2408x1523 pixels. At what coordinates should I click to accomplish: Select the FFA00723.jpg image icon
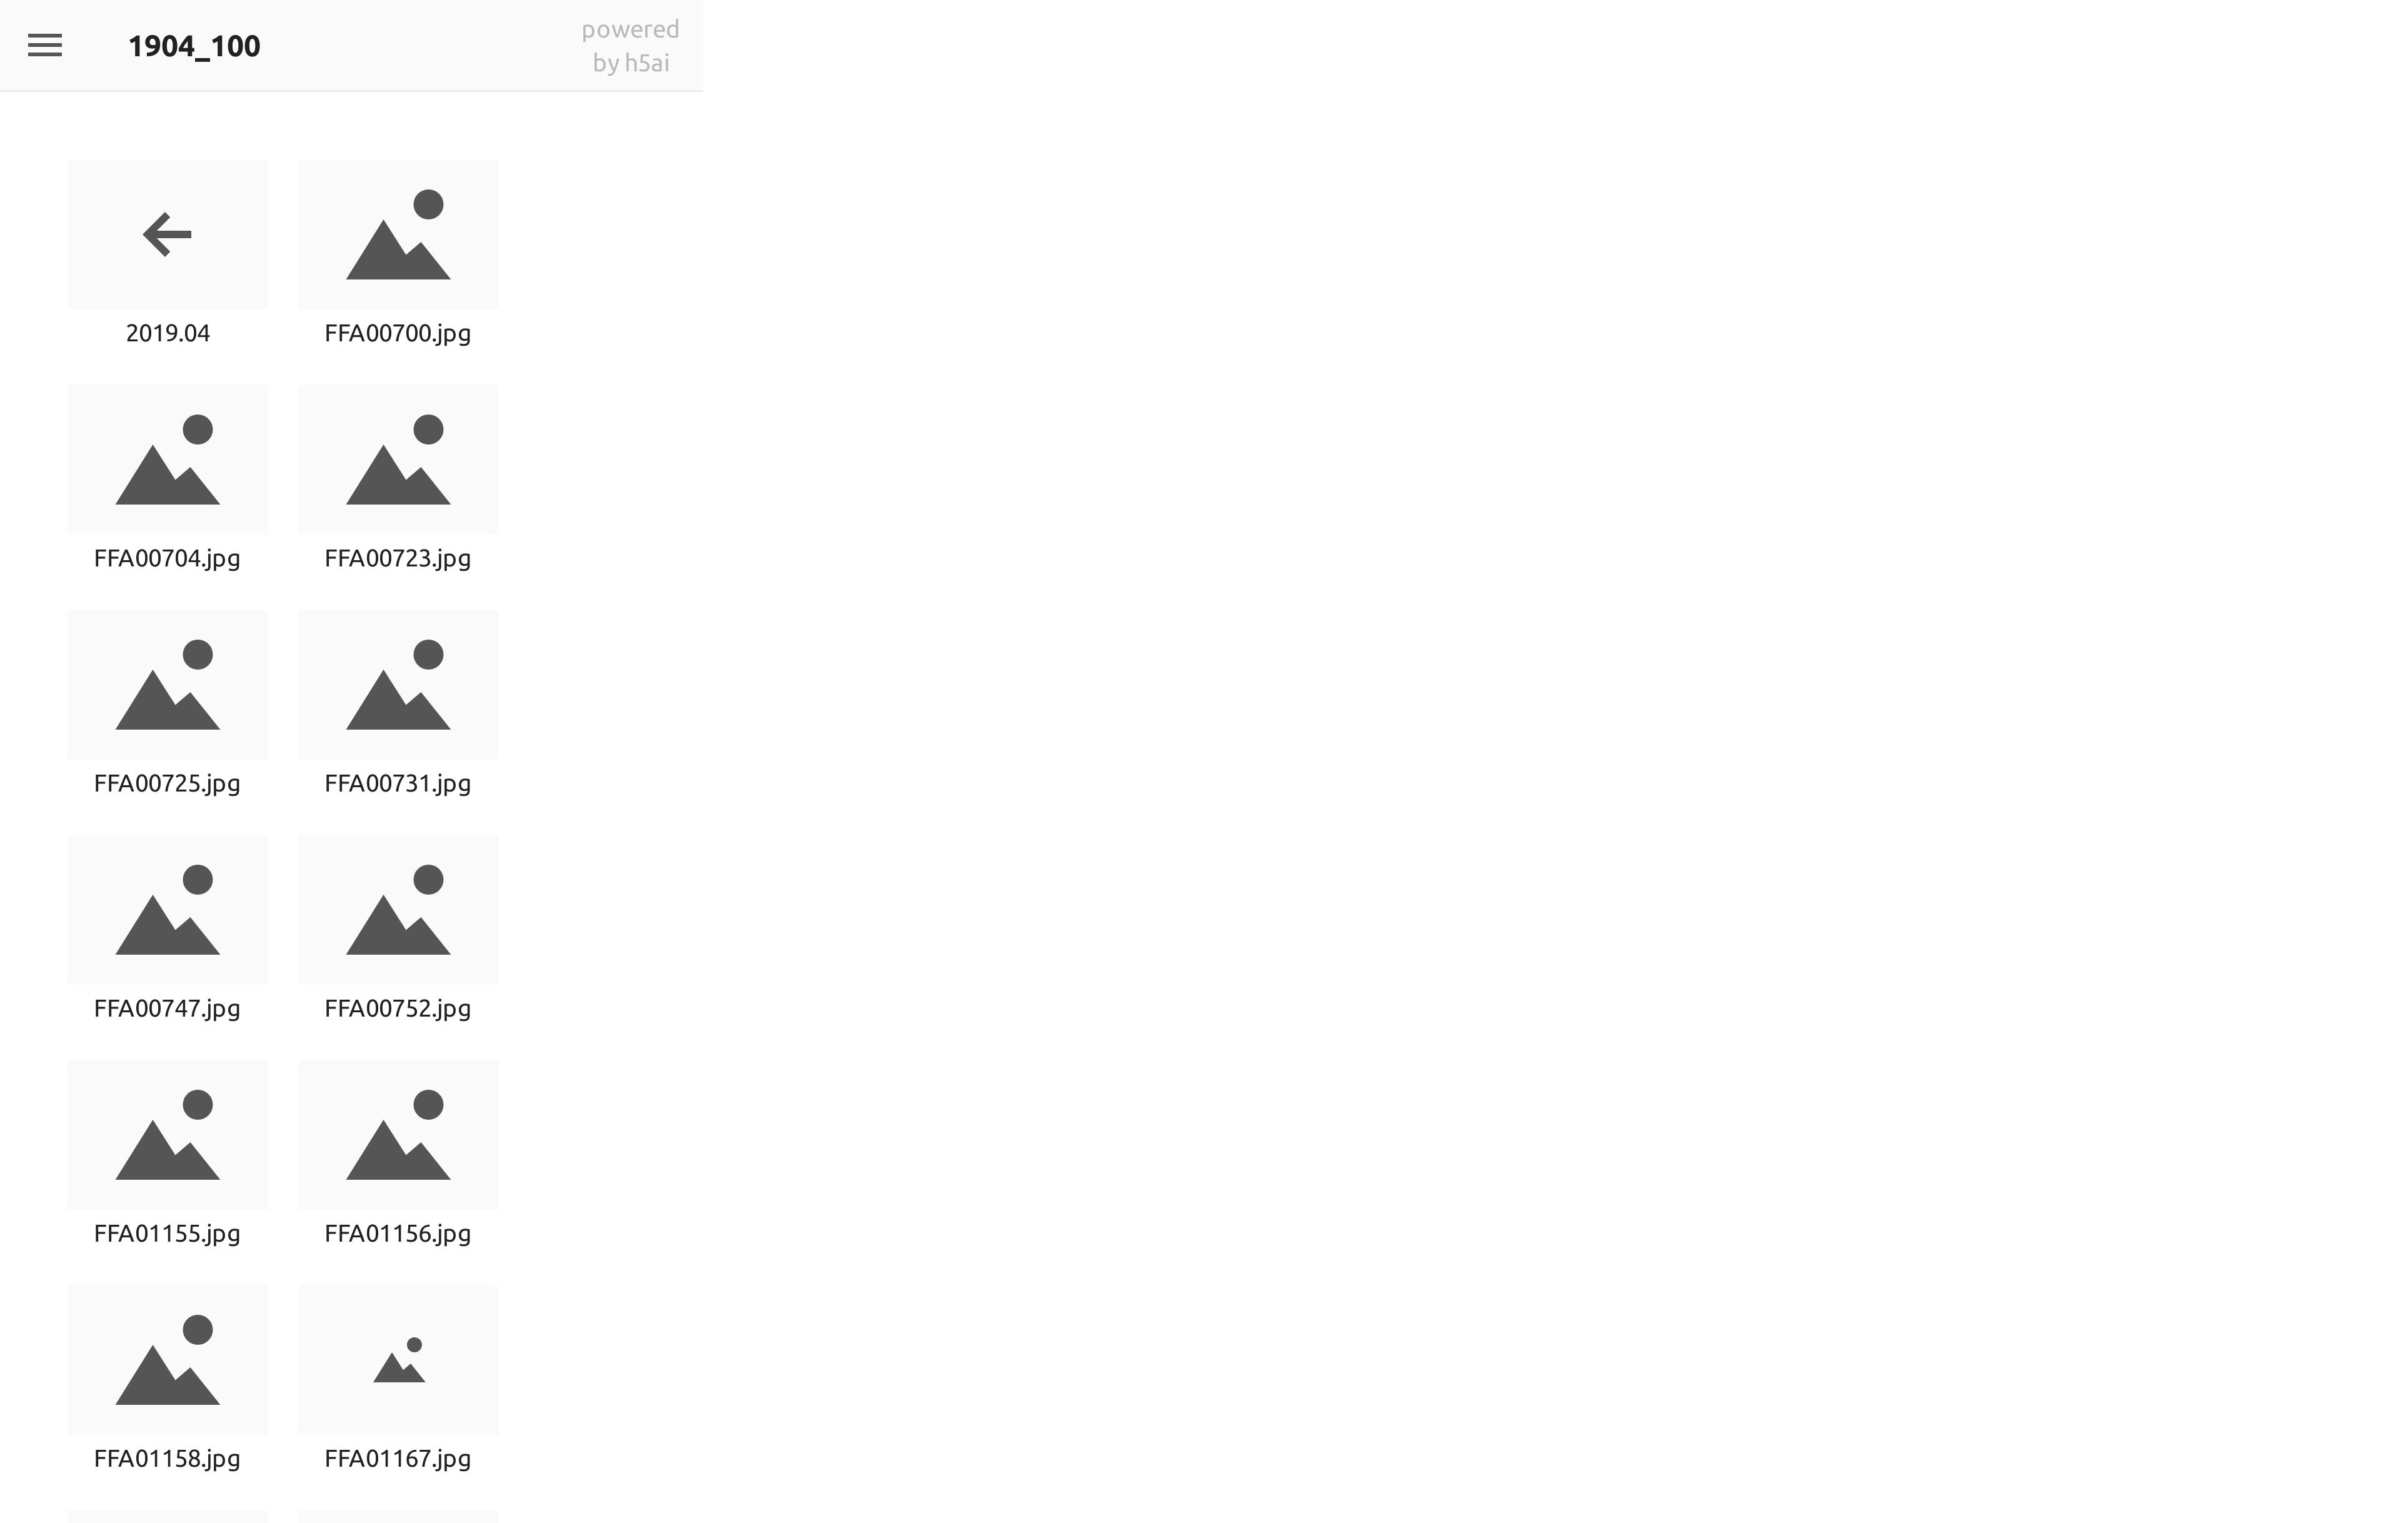pos(398,460)
